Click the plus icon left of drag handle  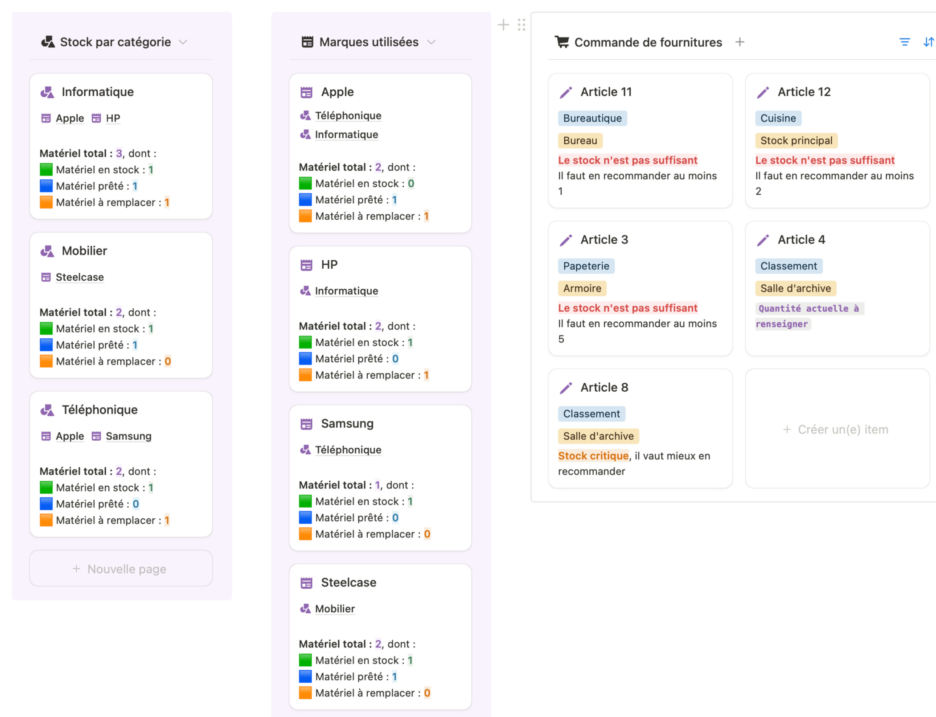pos(503,25)
